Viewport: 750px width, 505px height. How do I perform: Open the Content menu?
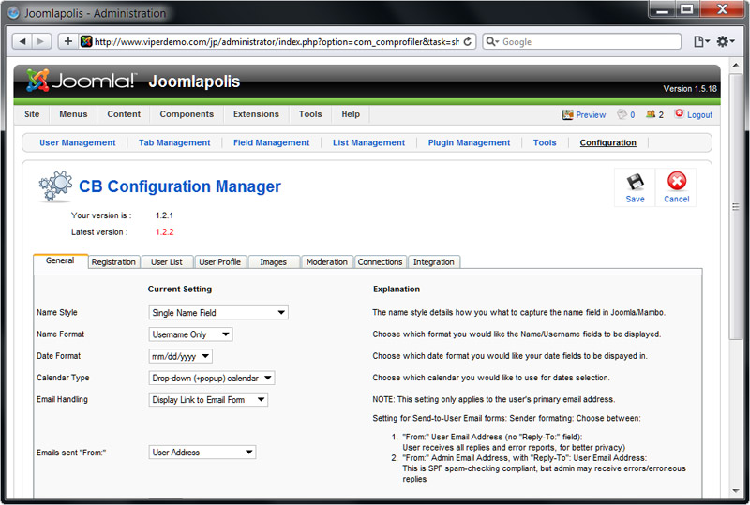(124, 114)
